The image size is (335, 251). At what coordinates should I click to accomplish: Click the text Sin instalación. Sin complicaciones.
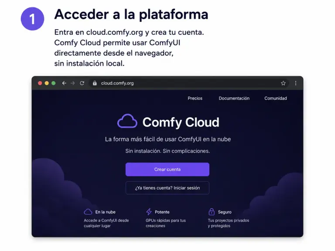coord(167,151)
